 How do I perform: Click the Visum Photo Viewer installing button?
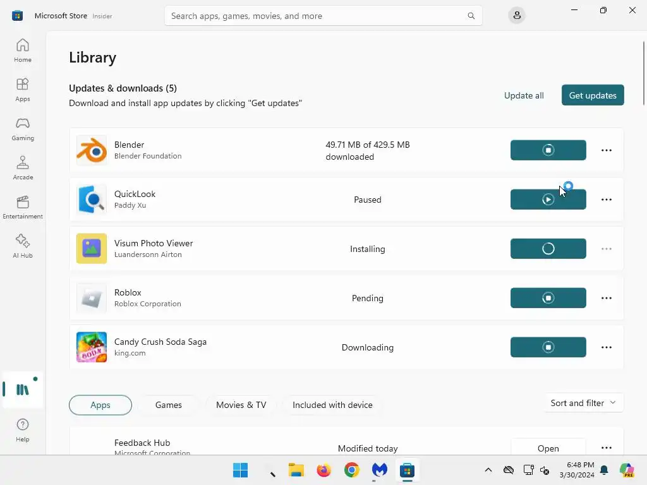[x=548, y=249]
